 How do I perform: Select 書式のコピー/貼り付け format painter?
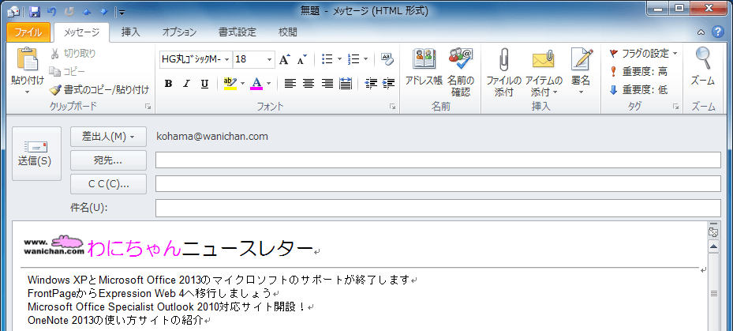(x=99, y=89)
